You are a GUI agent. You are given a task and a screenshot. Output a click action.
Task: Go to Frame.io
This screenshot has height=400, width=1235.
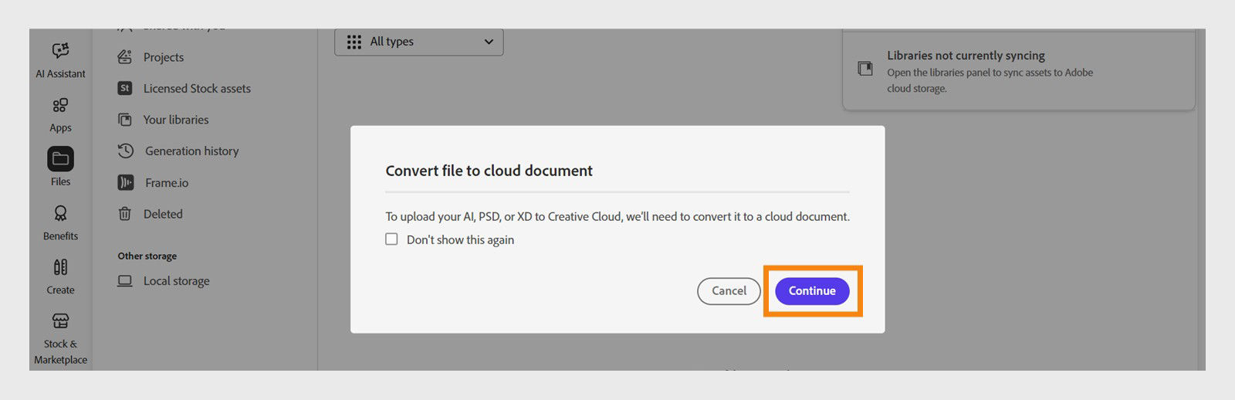[x=167, y=182]
